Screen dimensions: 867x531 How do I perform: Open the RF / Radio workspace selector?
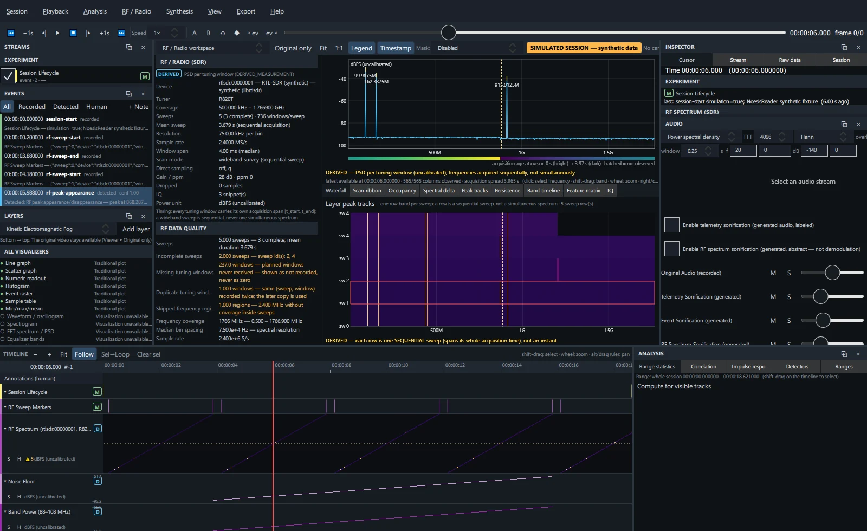coord(212,48)
